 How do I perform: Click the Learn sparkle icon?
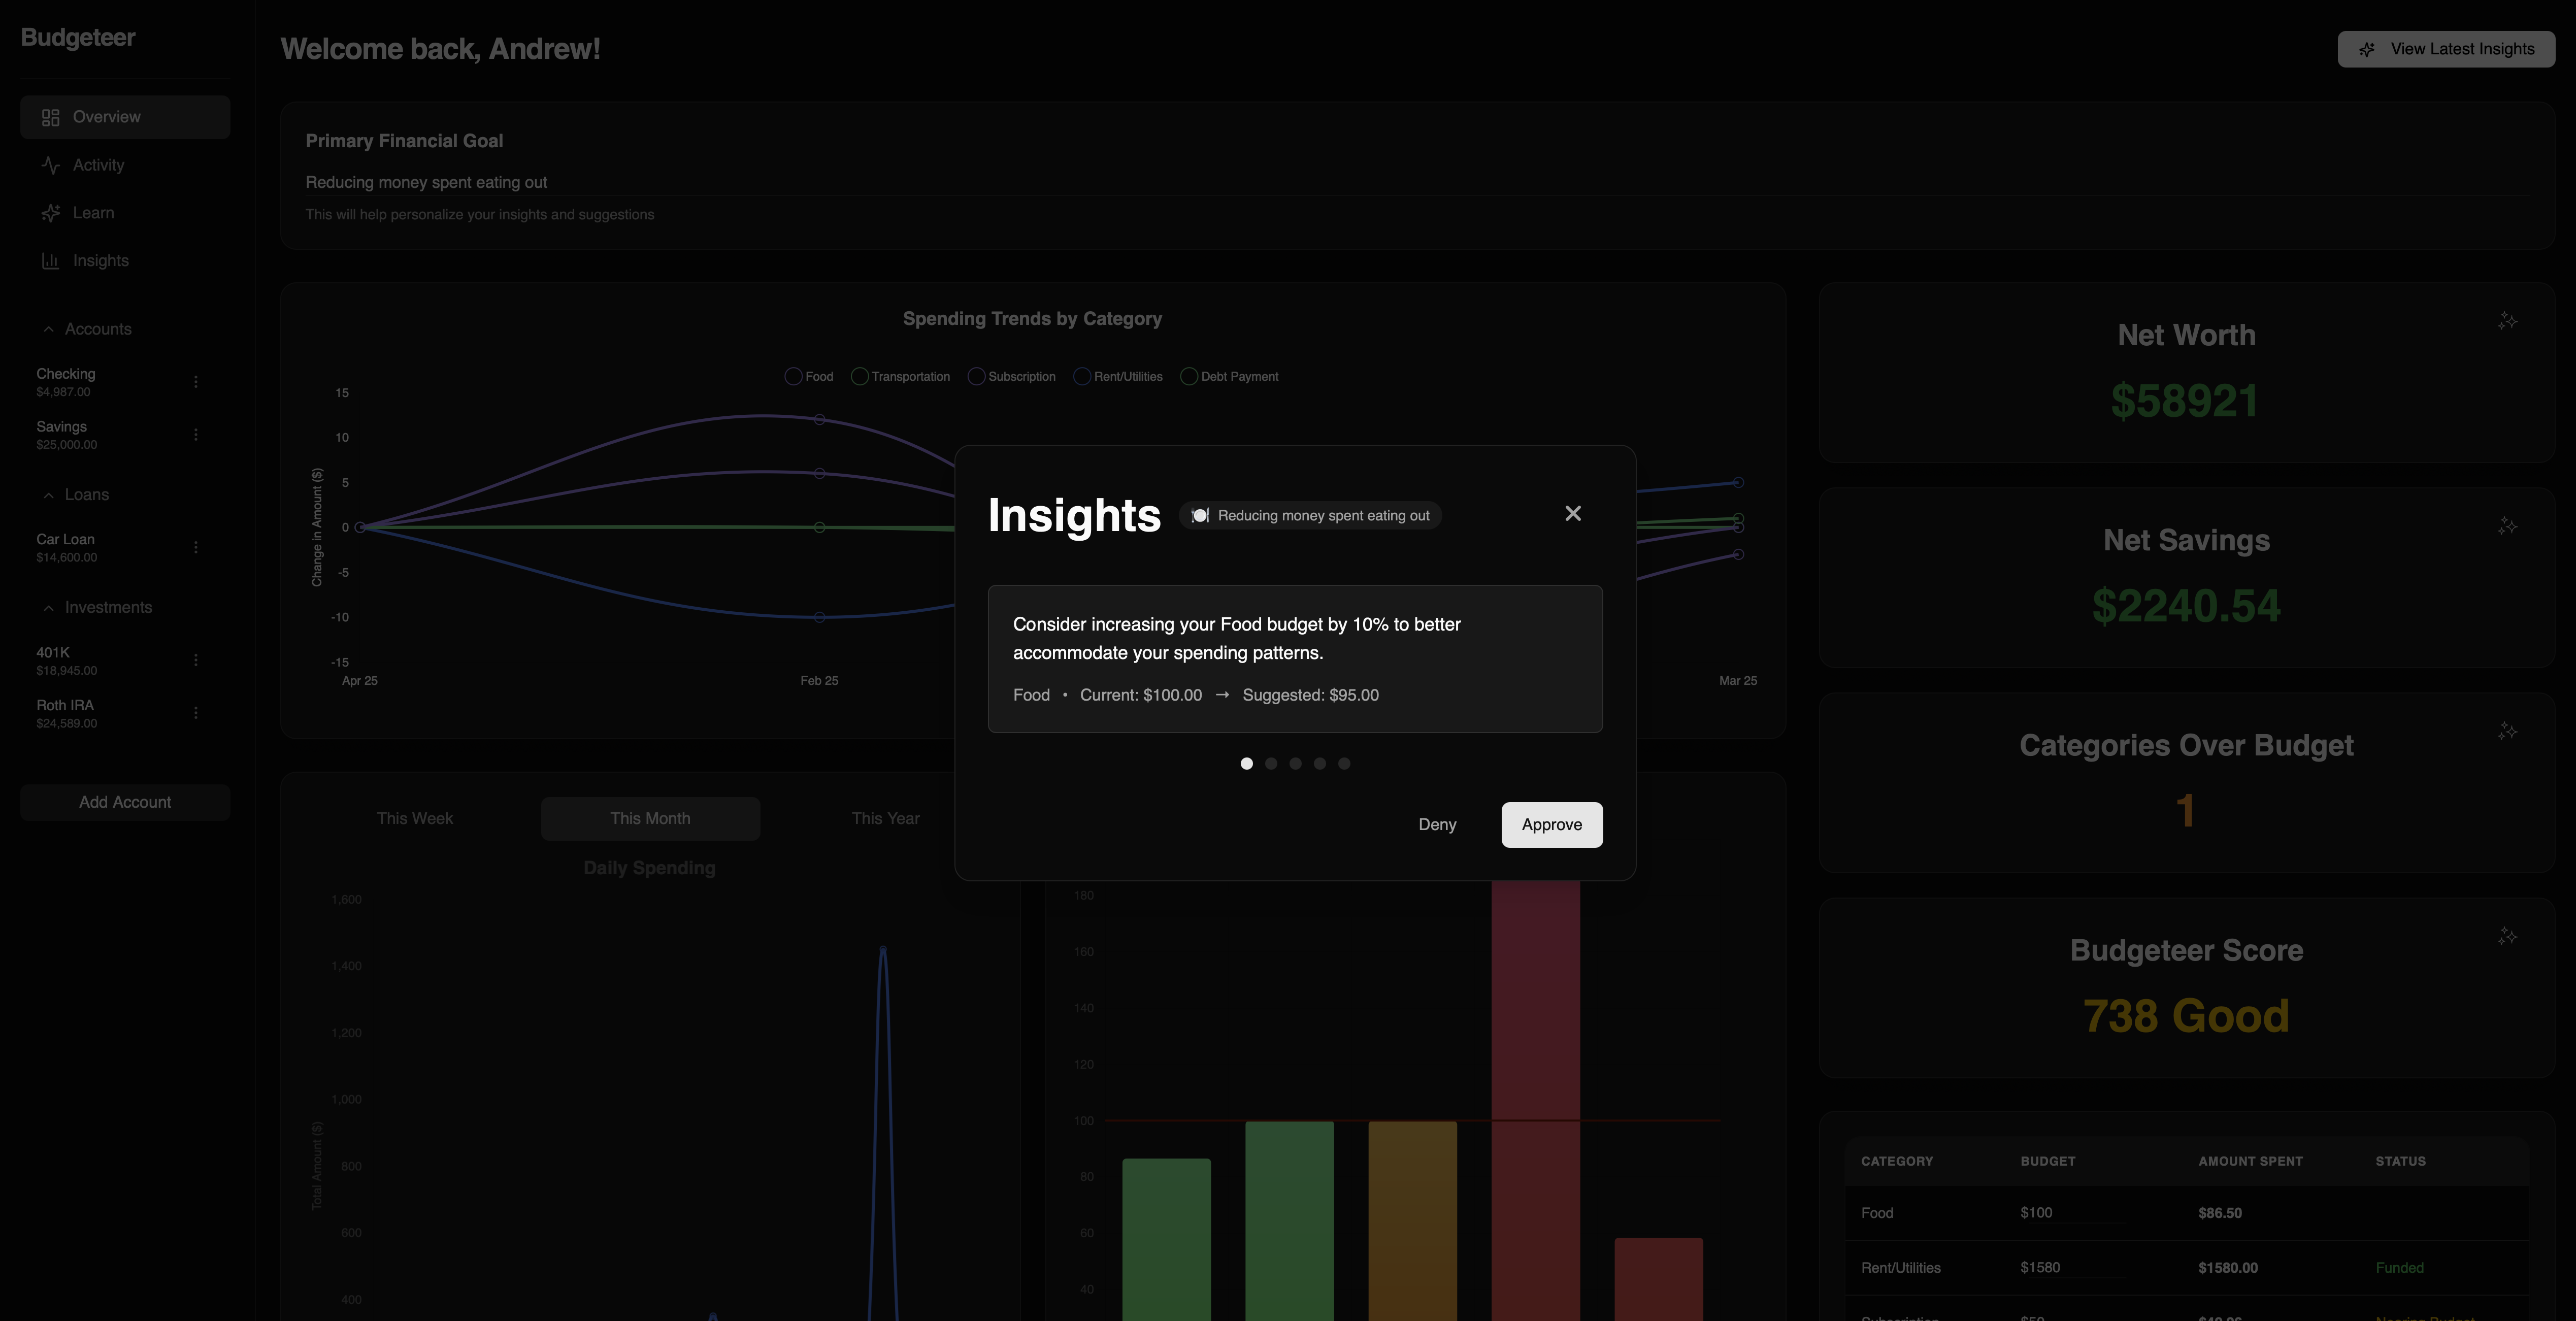(51, 213)
